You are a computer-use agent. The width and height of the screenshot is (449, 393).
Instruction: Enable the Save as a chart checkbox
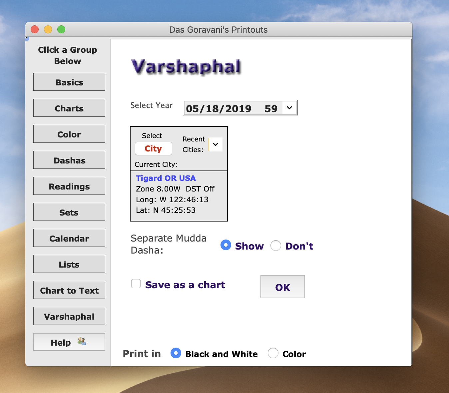(x=136, y=284)
